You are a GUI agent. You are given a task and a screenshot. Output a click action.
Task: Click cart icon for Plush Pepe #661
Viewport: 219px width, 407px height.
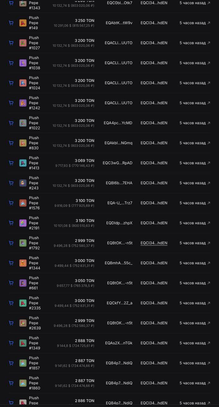(x=11, y=283)
